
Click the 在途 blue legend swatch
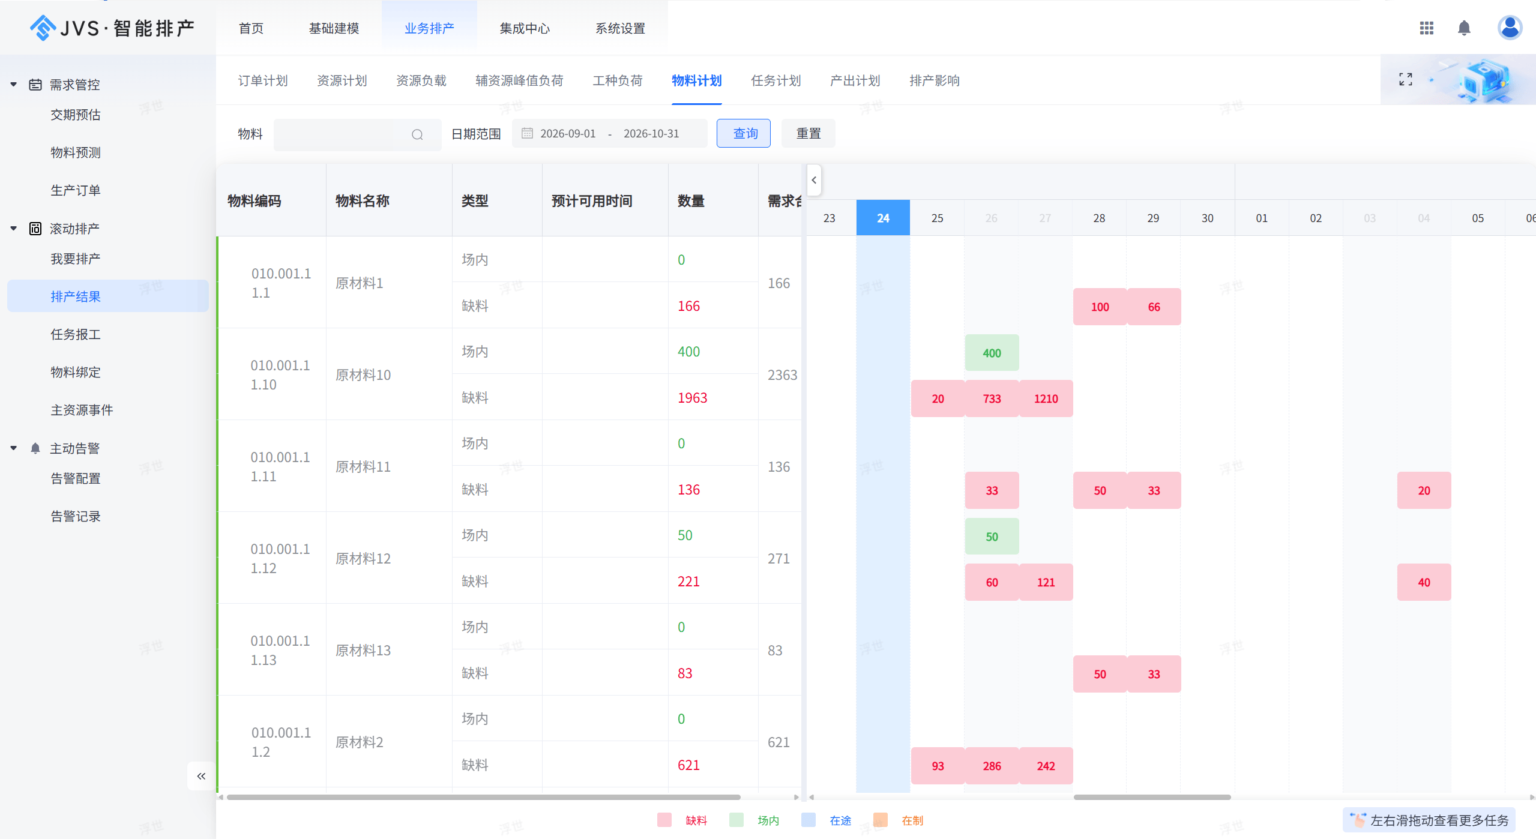click(808, 820)
